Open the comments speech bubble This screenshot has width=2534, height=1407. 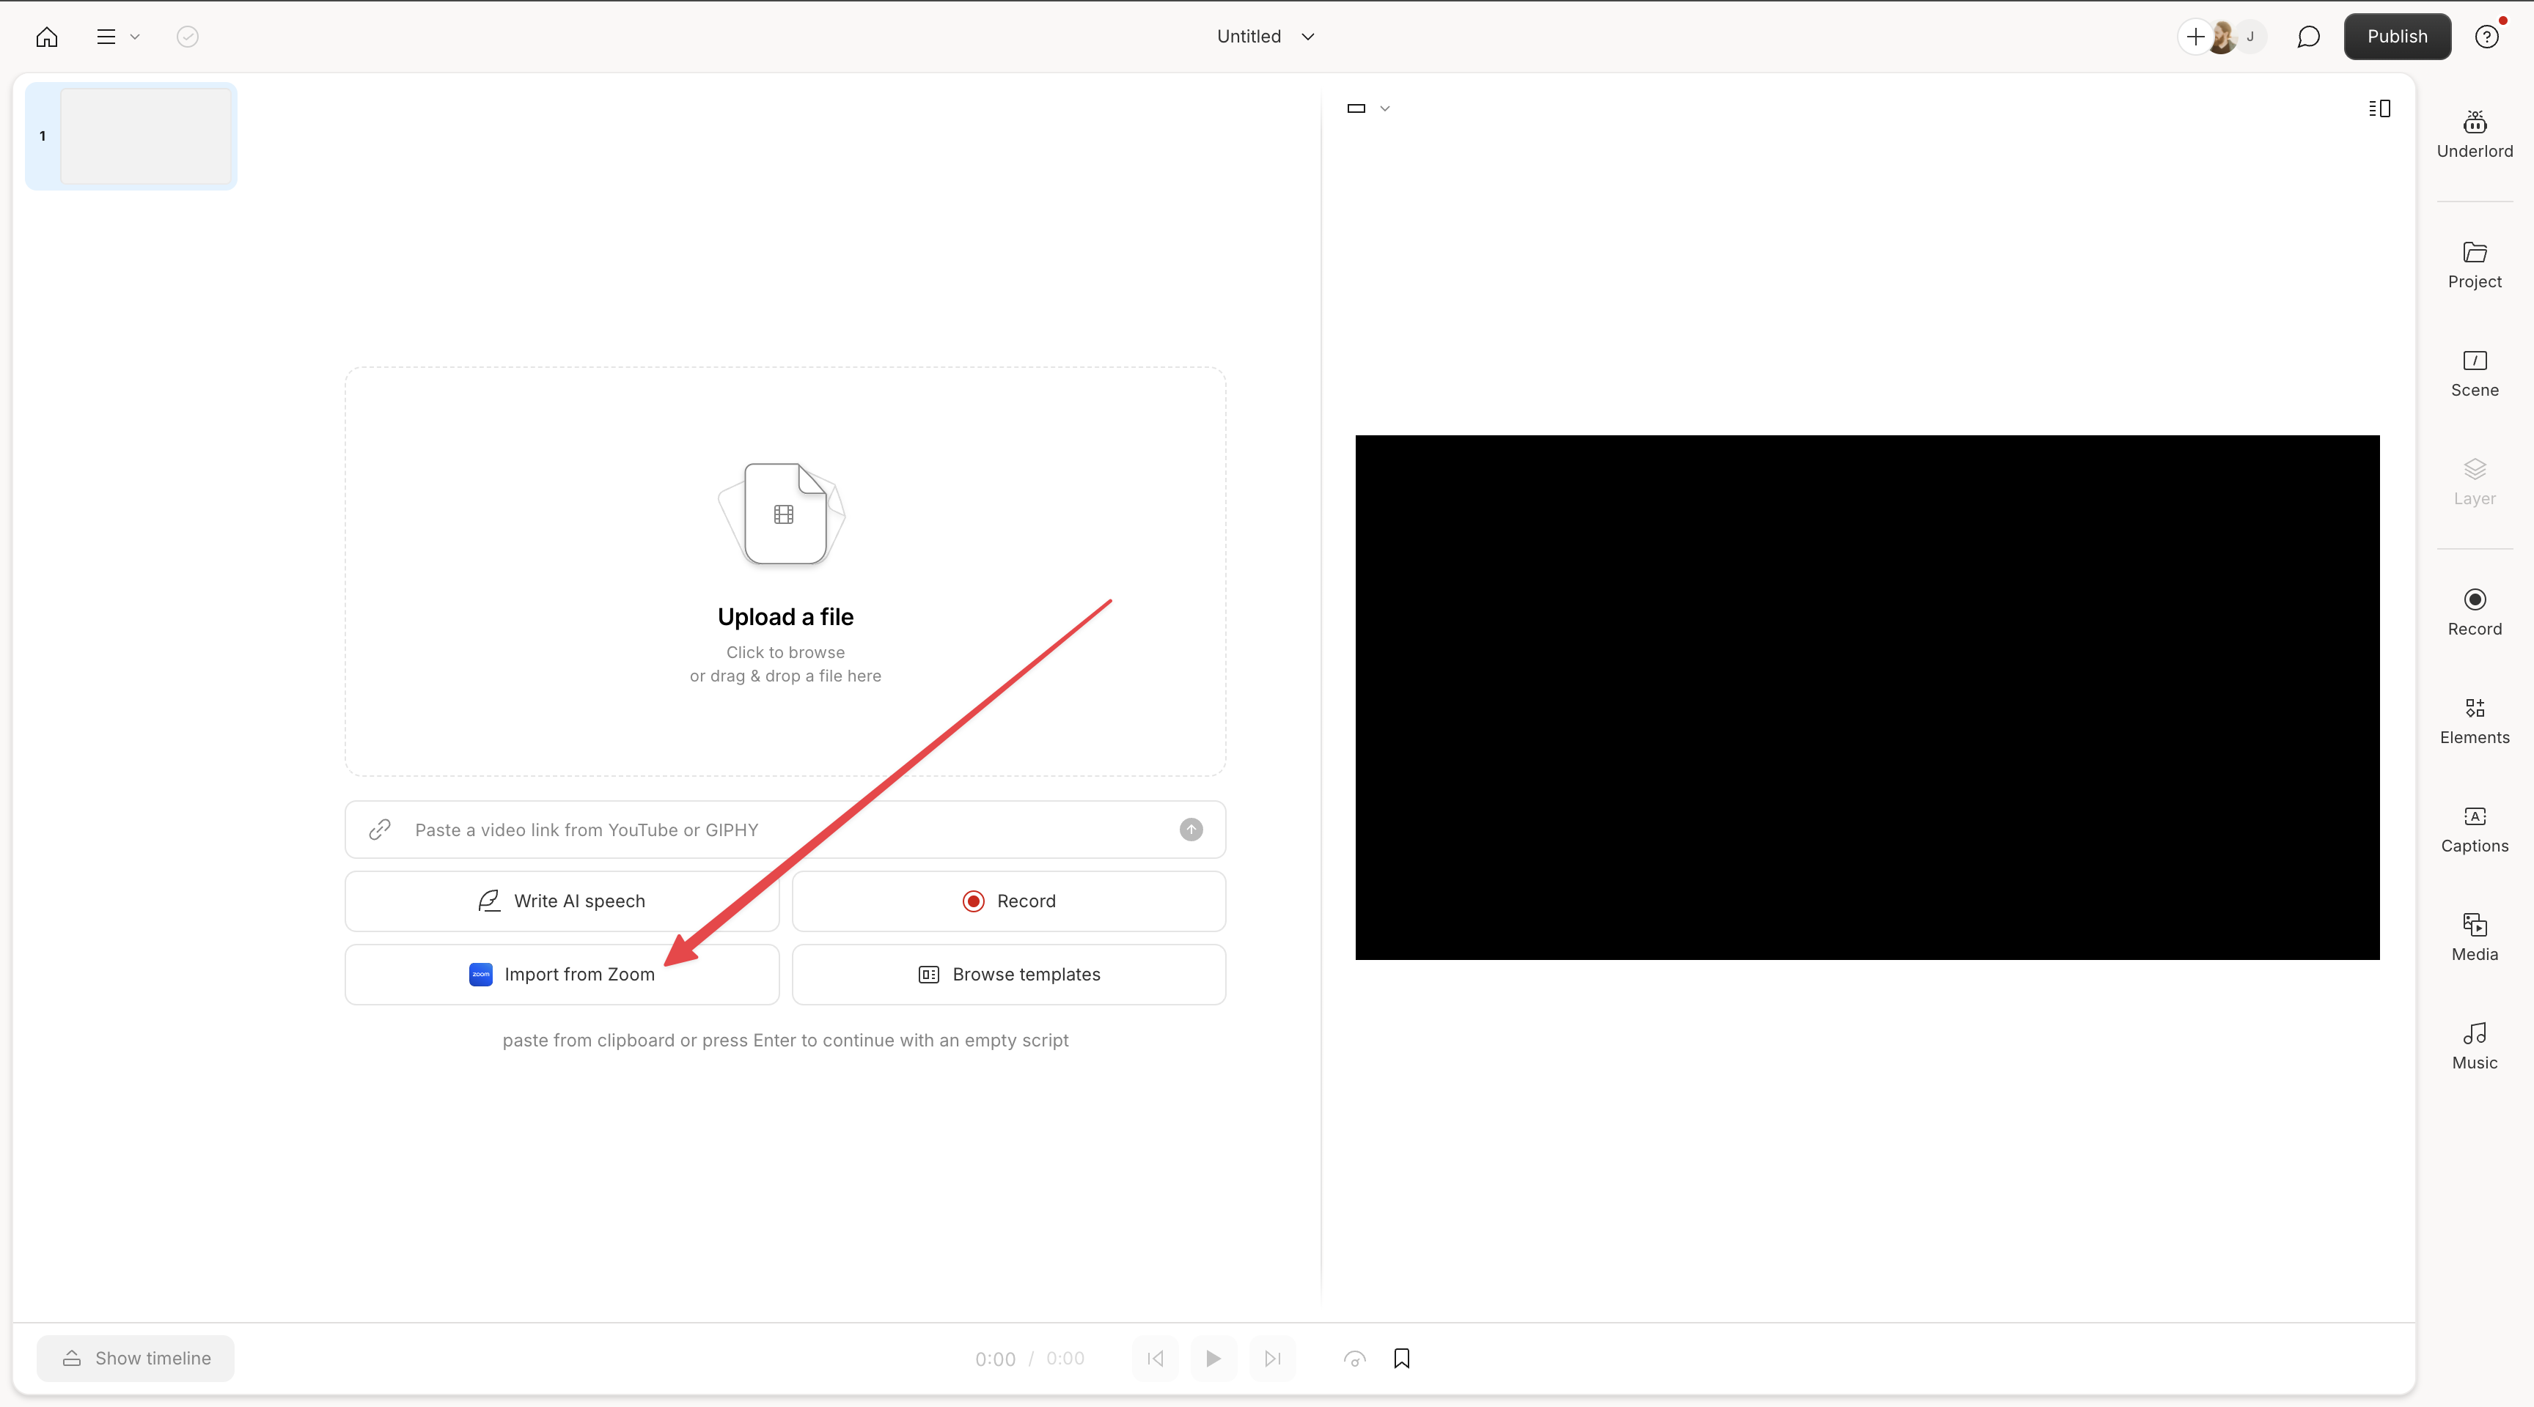click(x=2307, y=37)
